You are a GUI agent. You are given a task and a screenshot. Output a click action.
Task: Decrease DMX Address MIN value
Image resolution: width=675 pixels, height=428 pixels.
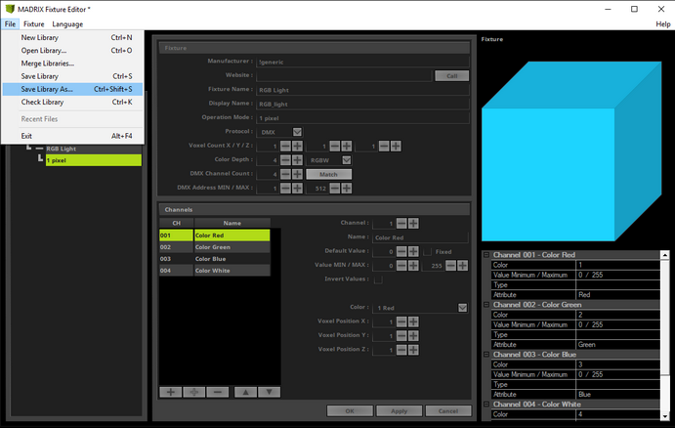click(285, 189)
